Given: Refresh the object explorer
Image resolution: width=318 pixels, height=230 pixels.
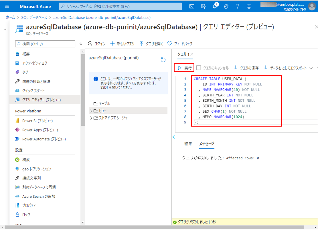Looking at the screenshot, I should click(x=163, y=60).
